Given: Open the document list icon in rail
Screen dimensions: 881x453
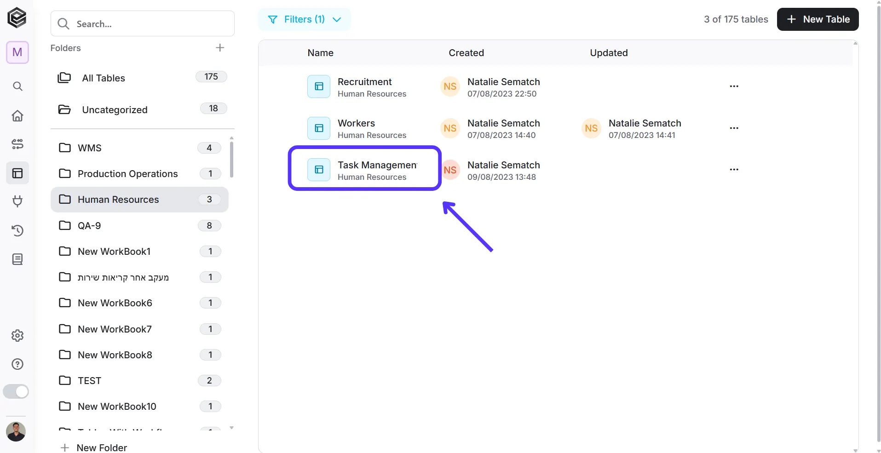Looking at the screenshot, I should [x=17, y=259].
